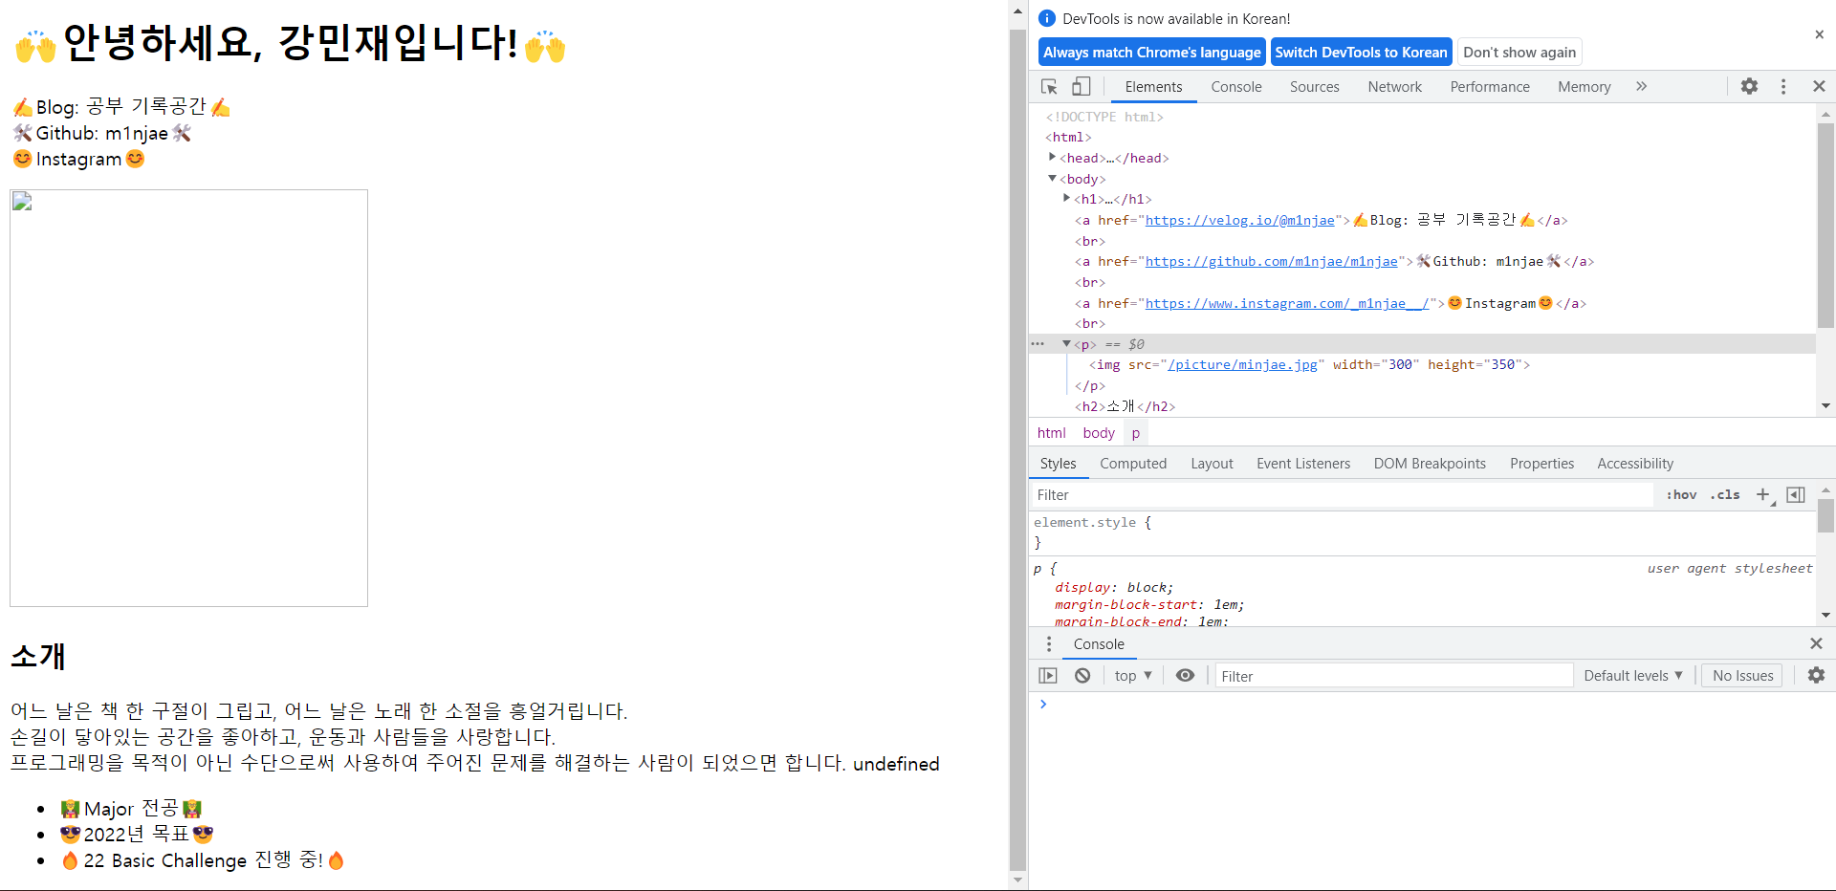The image size is (1836, 891).
Task: Add a new style rule plus icon
Action: pyautogui.click(x=1764, y=495)
